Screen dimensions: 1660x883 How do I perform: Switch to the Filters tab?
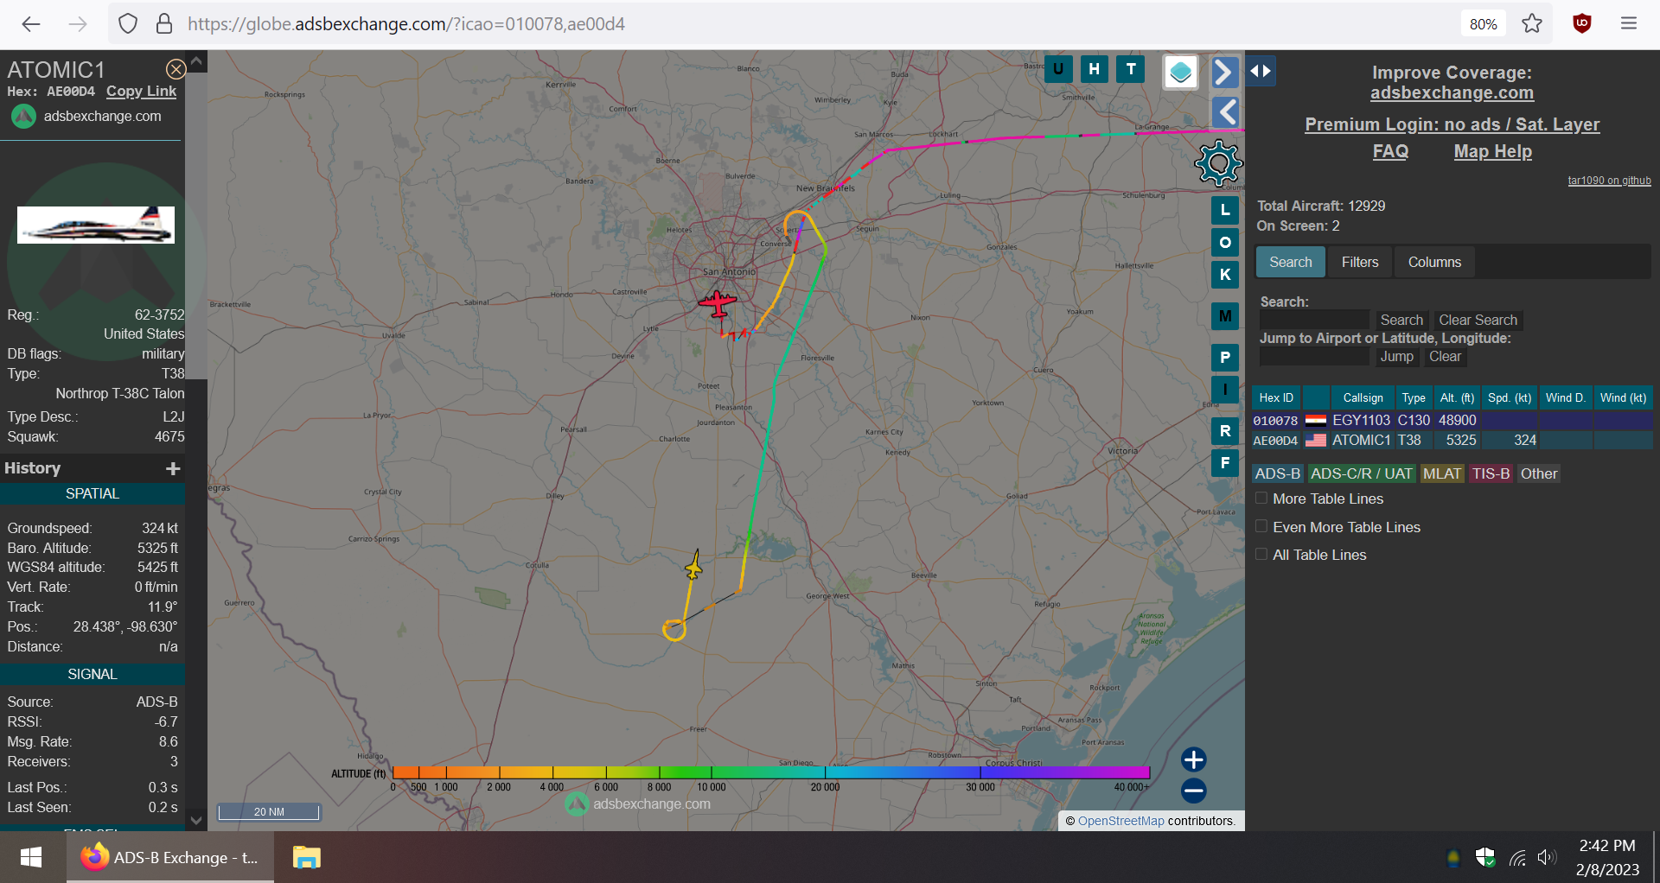(x=1360, y=262)
